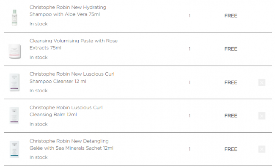Click FREE price of Detangling Gelée

tap(231, 149)
